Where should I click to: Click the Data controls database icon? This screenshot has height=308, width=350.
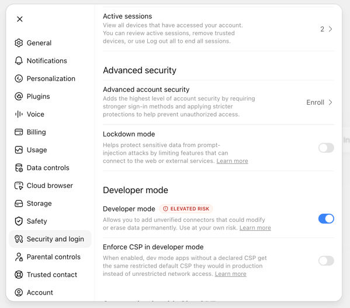coord(19,167)
